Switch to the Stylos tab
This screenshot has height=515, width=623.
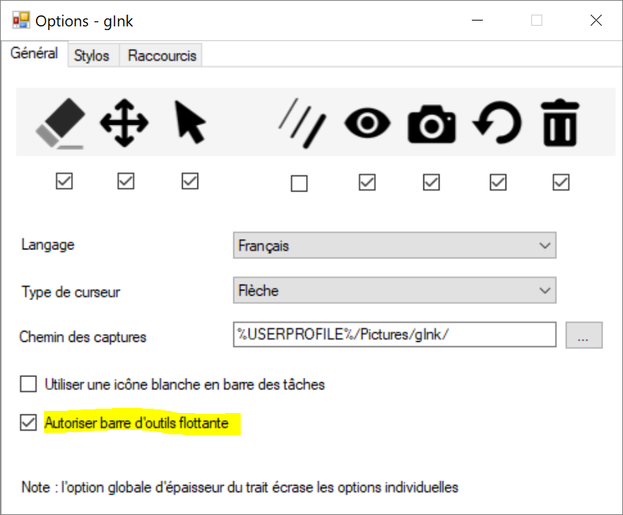point(92,56)
